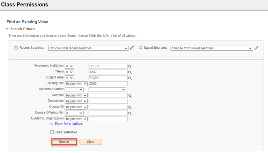
Task: Edit recent searches with pencil icon
Action: (132, 48)
